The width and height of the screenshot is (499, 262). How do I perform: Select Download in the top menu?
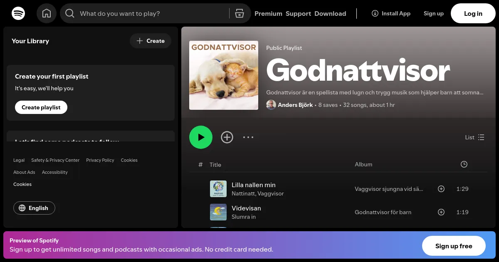(330, 13)
